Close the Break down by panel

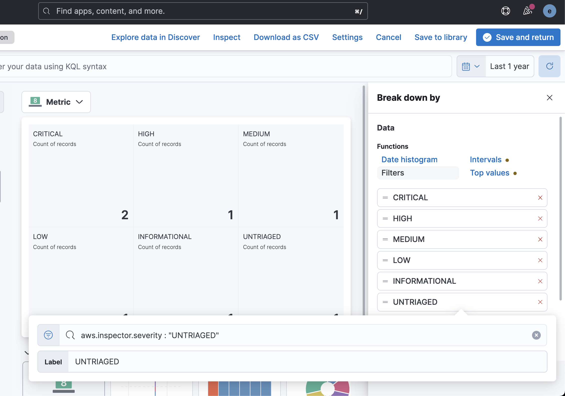[x=549, y=98]
